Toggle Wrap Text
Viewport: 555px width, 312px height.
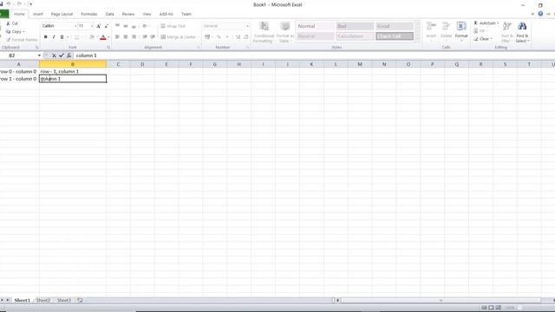173,26
